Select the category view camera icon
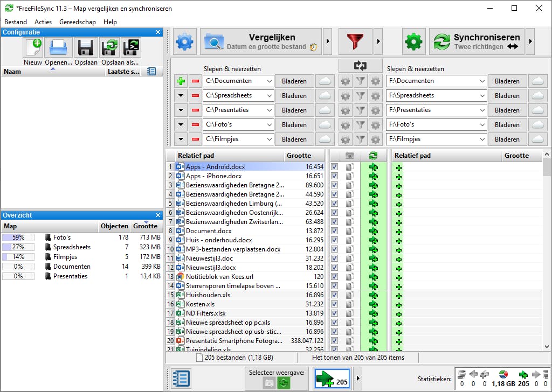The width and height of the screenshot is (552, 392). [270, 383]
